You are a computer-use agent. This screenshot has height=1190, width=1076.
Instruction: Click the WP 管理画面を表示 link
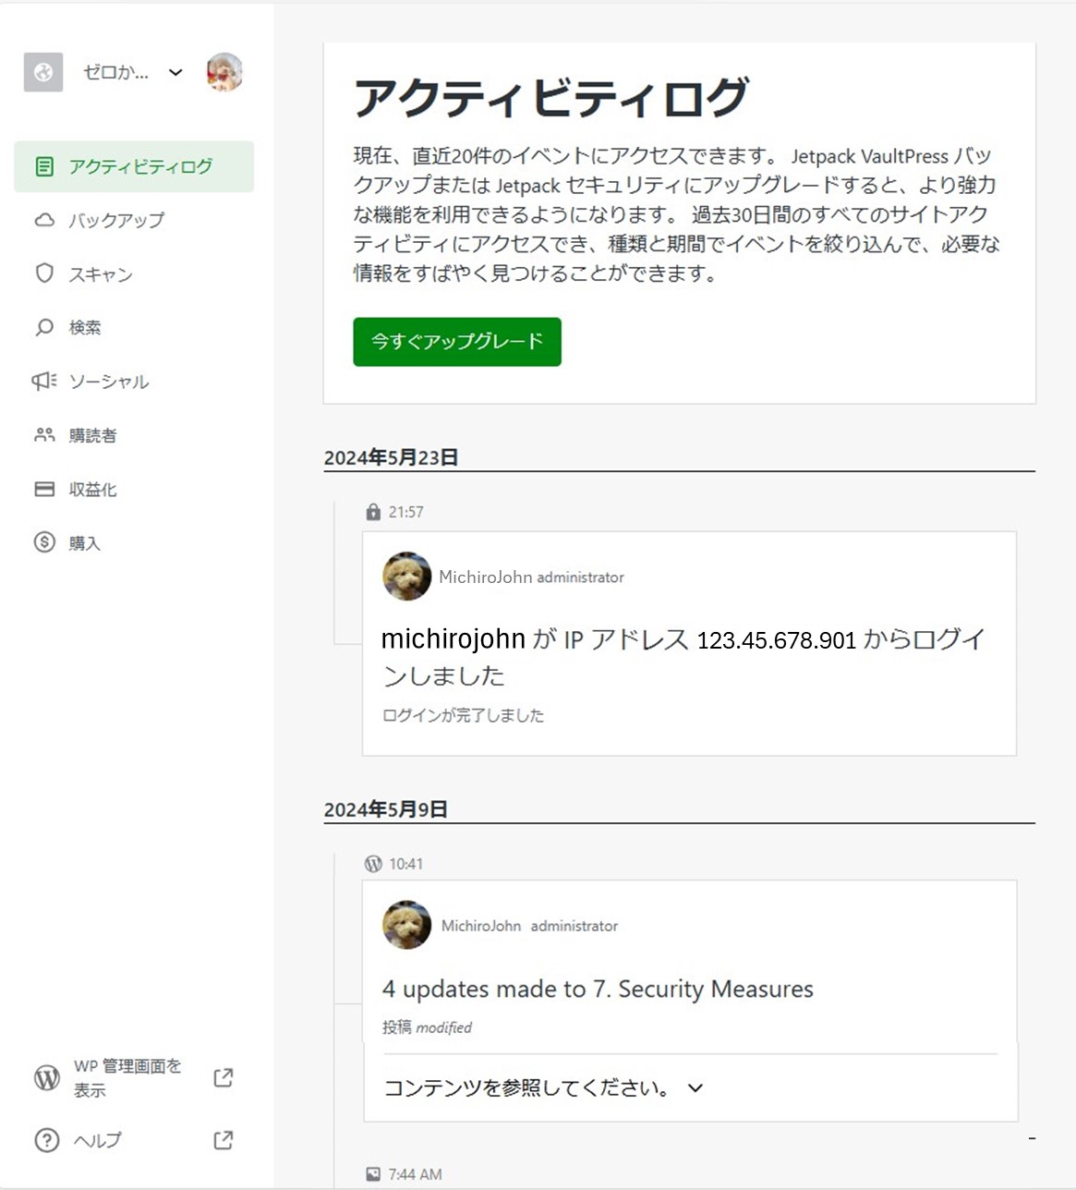click(127, 1077)
